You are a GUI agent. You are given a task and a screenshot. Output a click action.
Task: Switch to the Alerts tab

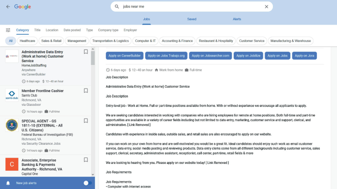[237, 19]
